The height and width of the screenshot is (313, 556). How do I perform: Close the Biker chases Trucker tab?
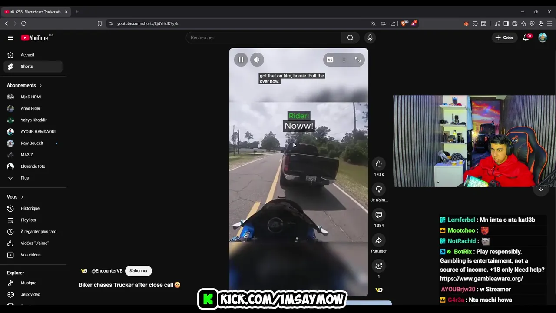point(66,12)
